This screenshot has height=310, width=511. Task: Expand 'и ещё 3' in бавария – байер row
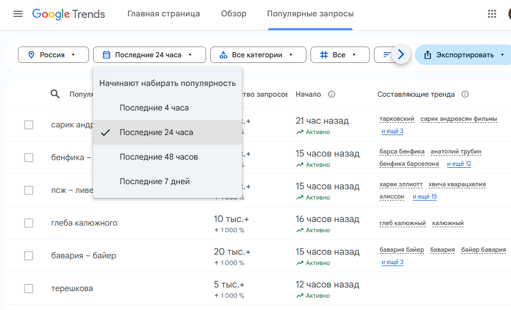tap(392, 262)
